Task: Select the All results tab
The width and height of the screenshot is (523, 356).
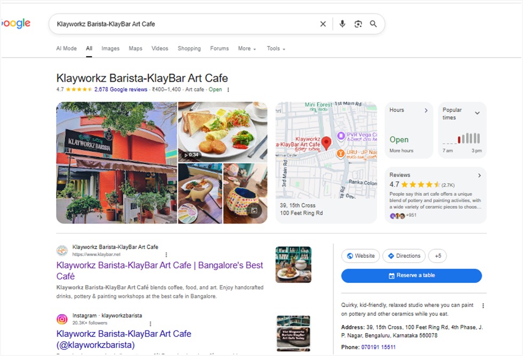Action: point(89,49)
